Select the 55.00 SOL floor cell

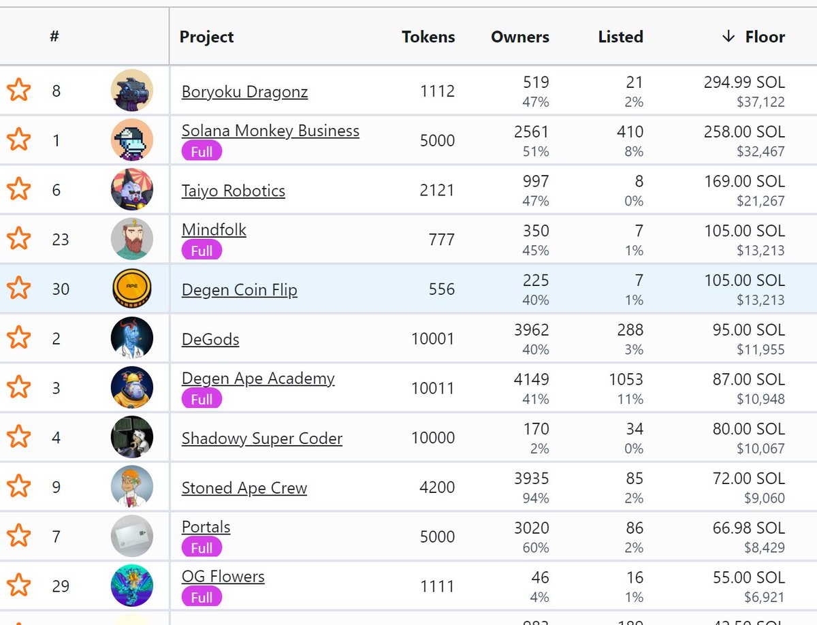click(749, 578)
